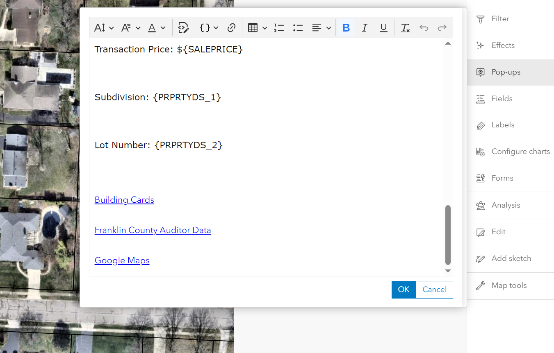Apply bulleted list formatting

298,27
